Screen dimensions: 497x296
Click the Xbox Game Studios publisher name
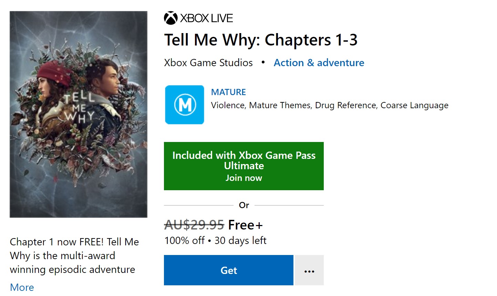pyautogui.click(x=208, y=63)
